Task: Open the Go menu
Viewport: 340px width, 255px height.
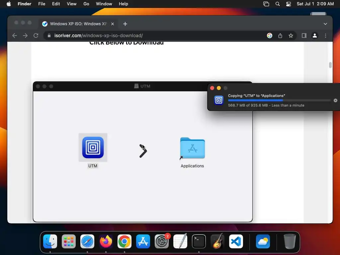Action: [x=86, y=4]
